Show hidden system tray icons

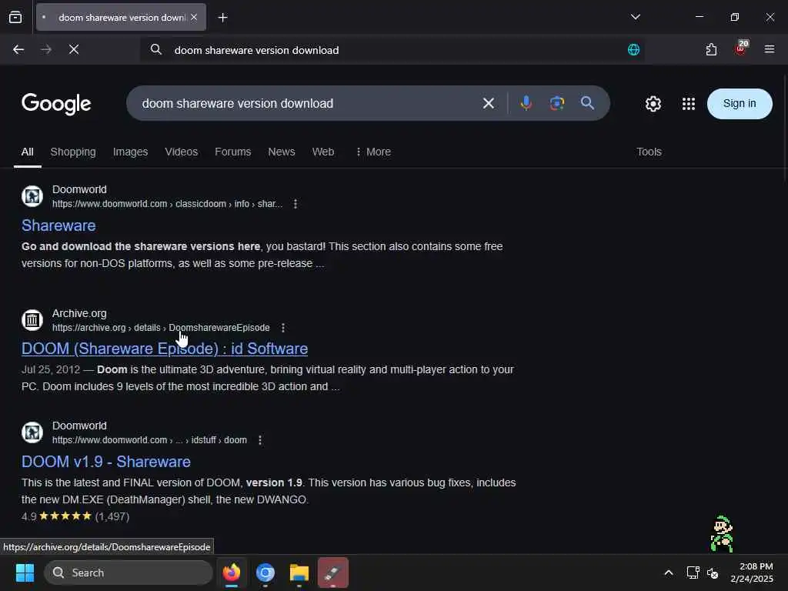[x=669, y=573]
